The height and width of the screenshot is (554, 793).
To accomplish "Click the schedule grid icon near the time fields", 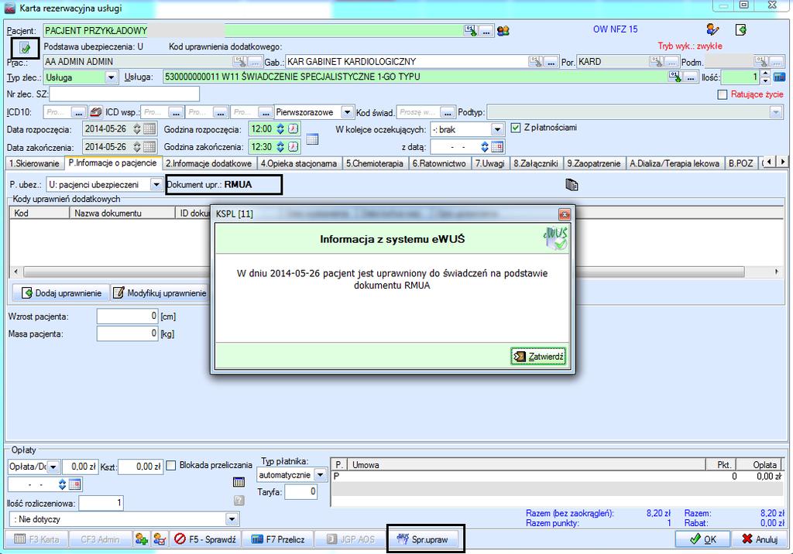I will tap(313, 138).
